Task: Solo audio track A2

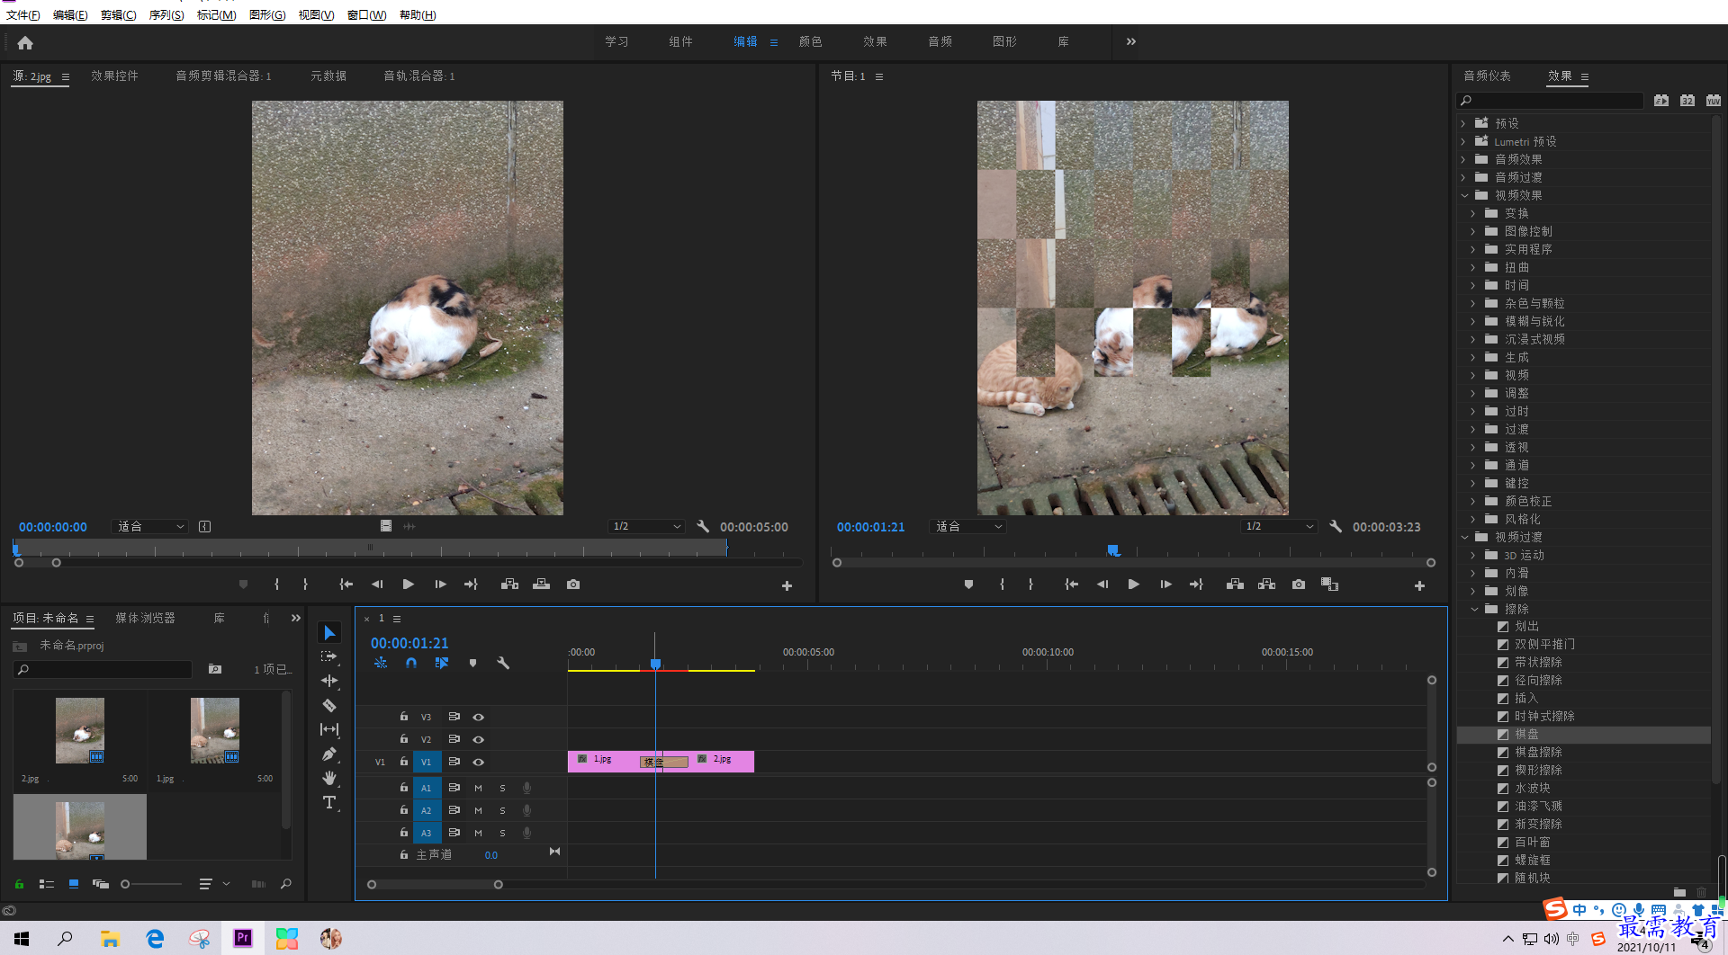Action: (x=502, y=810)
